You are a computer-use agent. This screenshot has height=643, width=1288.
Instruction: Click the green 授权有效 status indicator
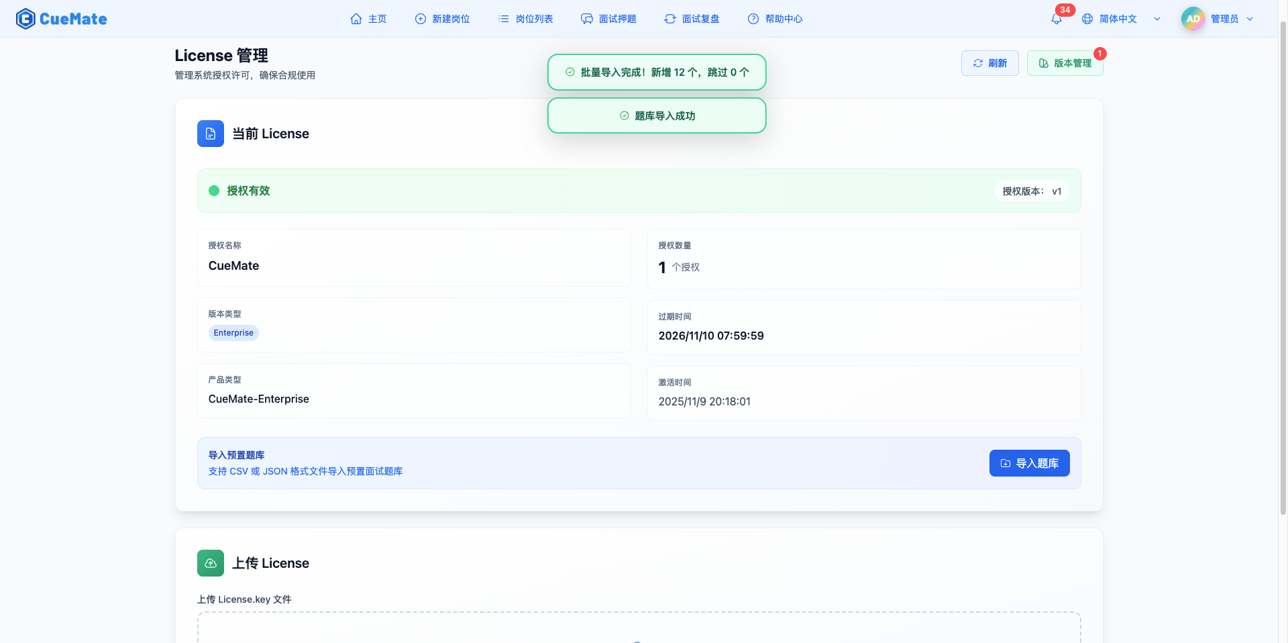[x=214, y=191]
